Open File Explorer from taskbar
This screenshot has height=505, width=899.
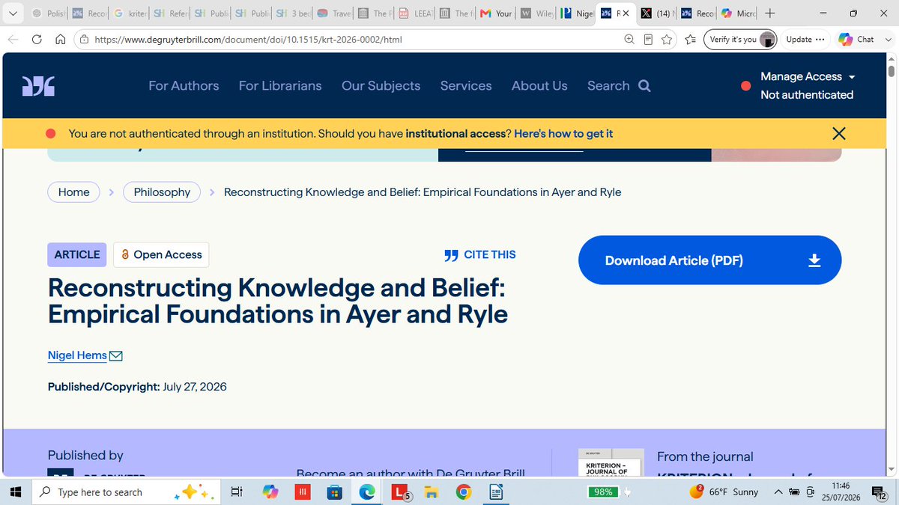click(x=431, y=492)
